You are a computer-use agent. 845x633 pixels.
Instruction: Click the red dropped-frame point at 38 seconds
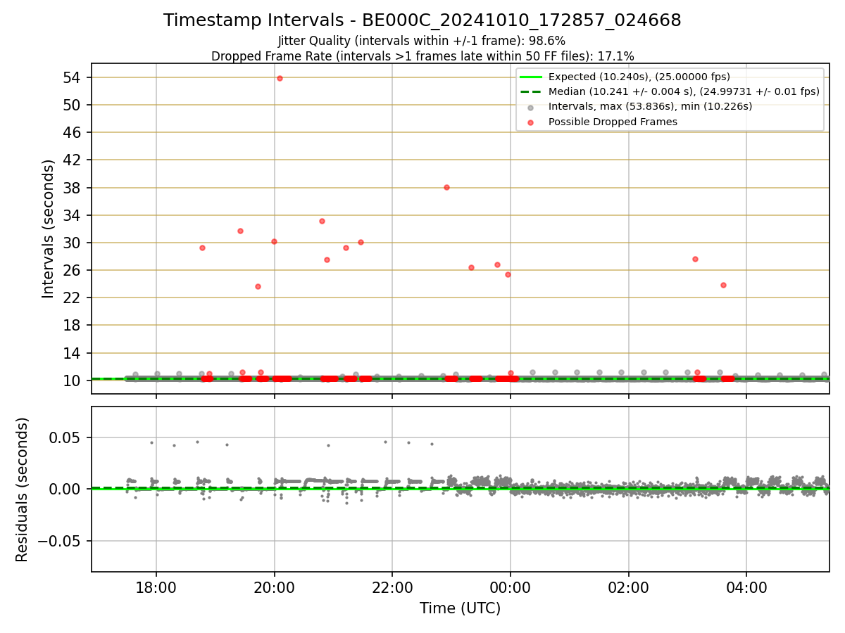point(446,187)
